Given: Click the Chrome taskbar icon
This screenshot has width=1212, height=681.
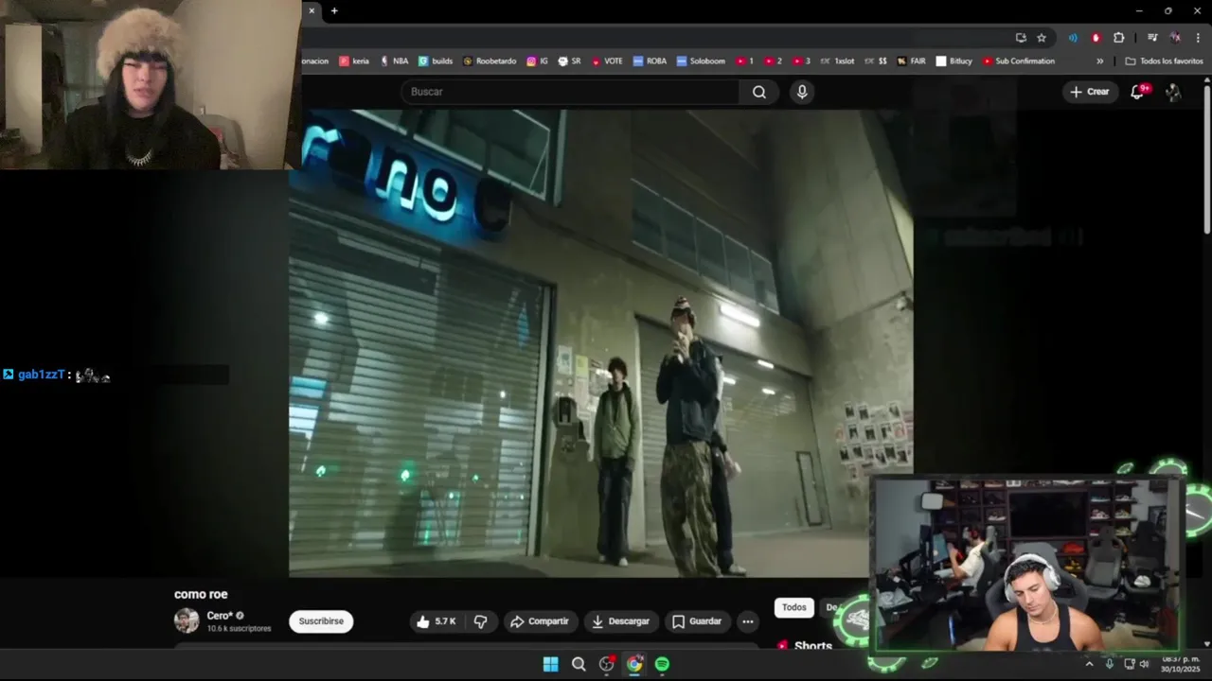Looking at the screenshot, I should (x=634, y=665).
